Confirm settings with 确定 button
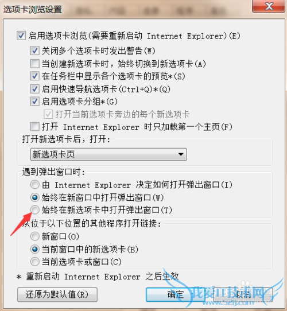The image size is (287, 311). (x=176, y=295)
